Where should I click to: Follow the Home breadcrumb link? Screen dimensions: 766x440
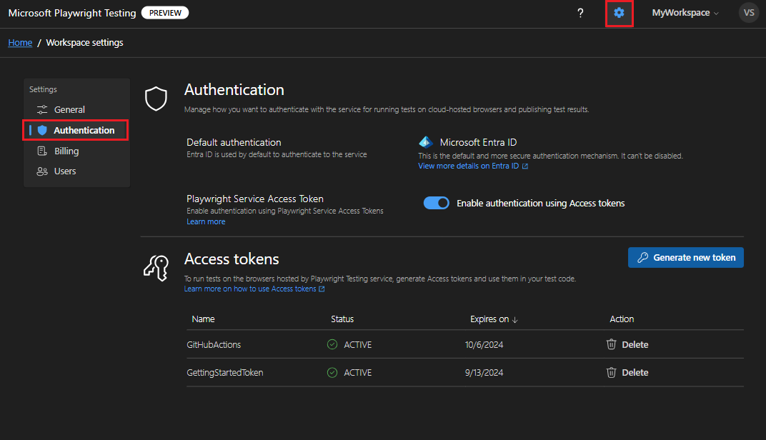(x=20, y=43)
